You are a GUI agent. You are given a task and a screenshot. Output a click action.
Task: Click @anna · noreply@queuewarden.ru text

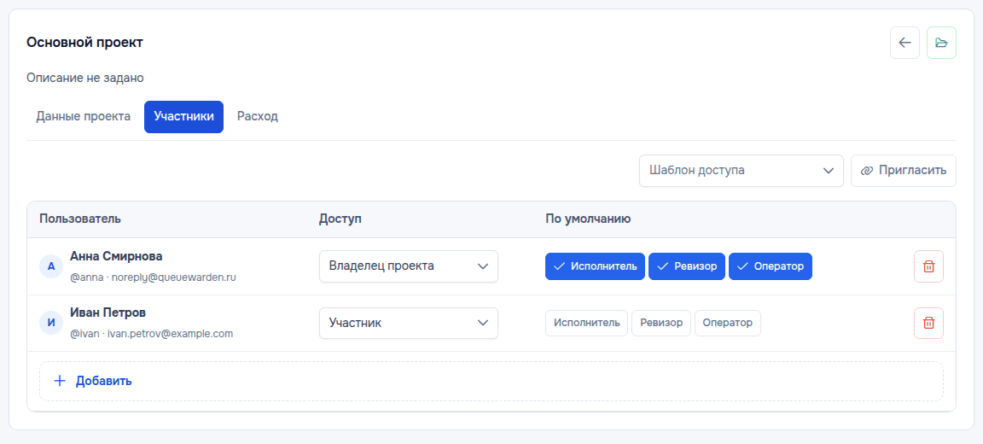click(x=153, y=277)
